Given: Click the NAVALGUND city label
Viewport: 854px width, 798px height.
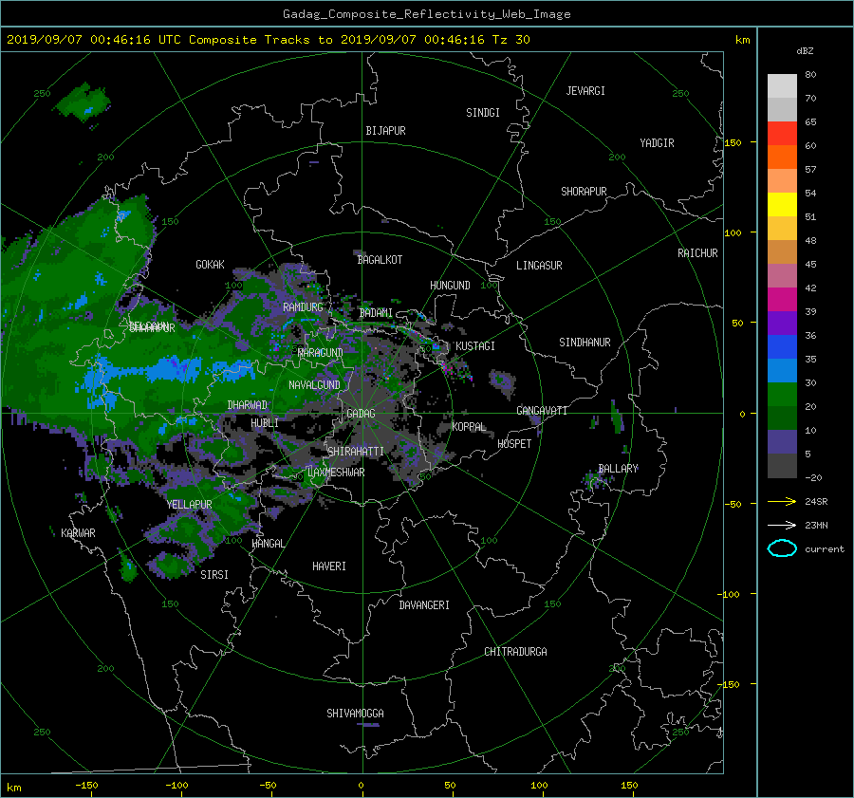Looking at the screenshot, I should click(x=314, y=385).
